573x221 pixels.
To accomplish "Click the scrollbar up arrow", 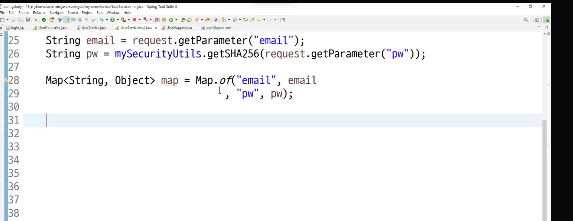I will (545, 34).
